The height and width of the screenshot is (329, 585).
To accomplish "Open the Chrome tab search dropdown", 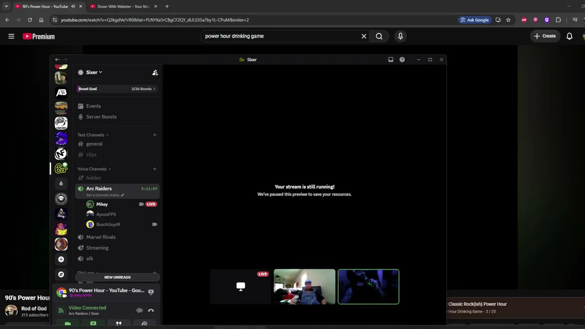I will [6, 6].
